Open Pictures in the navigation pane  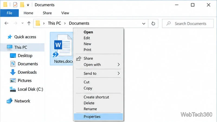click(x=25, y=80)
